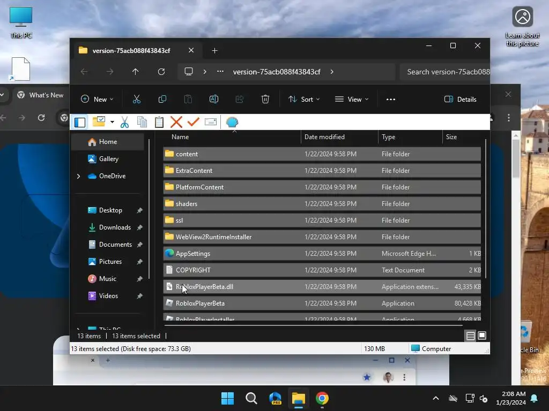The image size is (549, 411).
Task: Expand the OneDrive tree node
Action: pyautogui.click(x=78, y=176)
